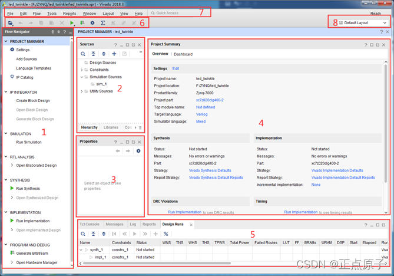Collapse the RTL ANALYSIS section
The image size is (394, 276).
tap(6, 157)
